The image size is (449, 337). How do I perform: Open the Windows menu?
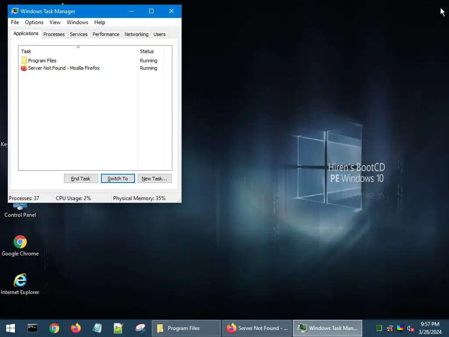coord(77,22)
